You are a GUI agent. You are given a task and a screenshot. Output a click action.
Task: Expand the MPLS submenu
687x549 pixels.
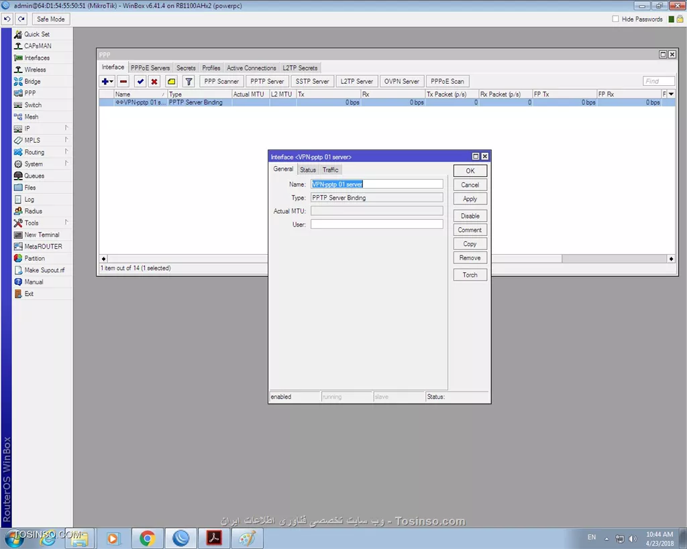[42, 140]
